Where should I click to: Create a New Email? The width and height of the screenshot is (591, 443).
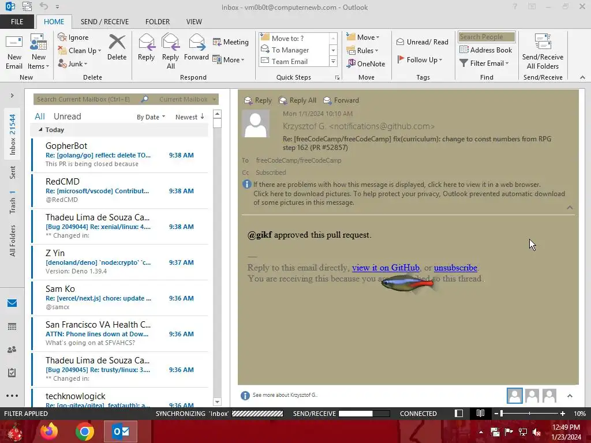[14, 51]
